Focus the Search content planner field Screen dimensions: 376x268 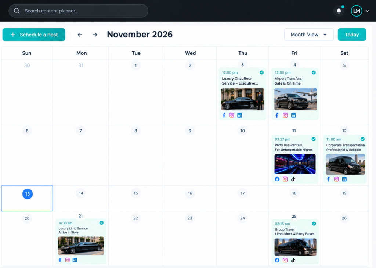point(78,11)
